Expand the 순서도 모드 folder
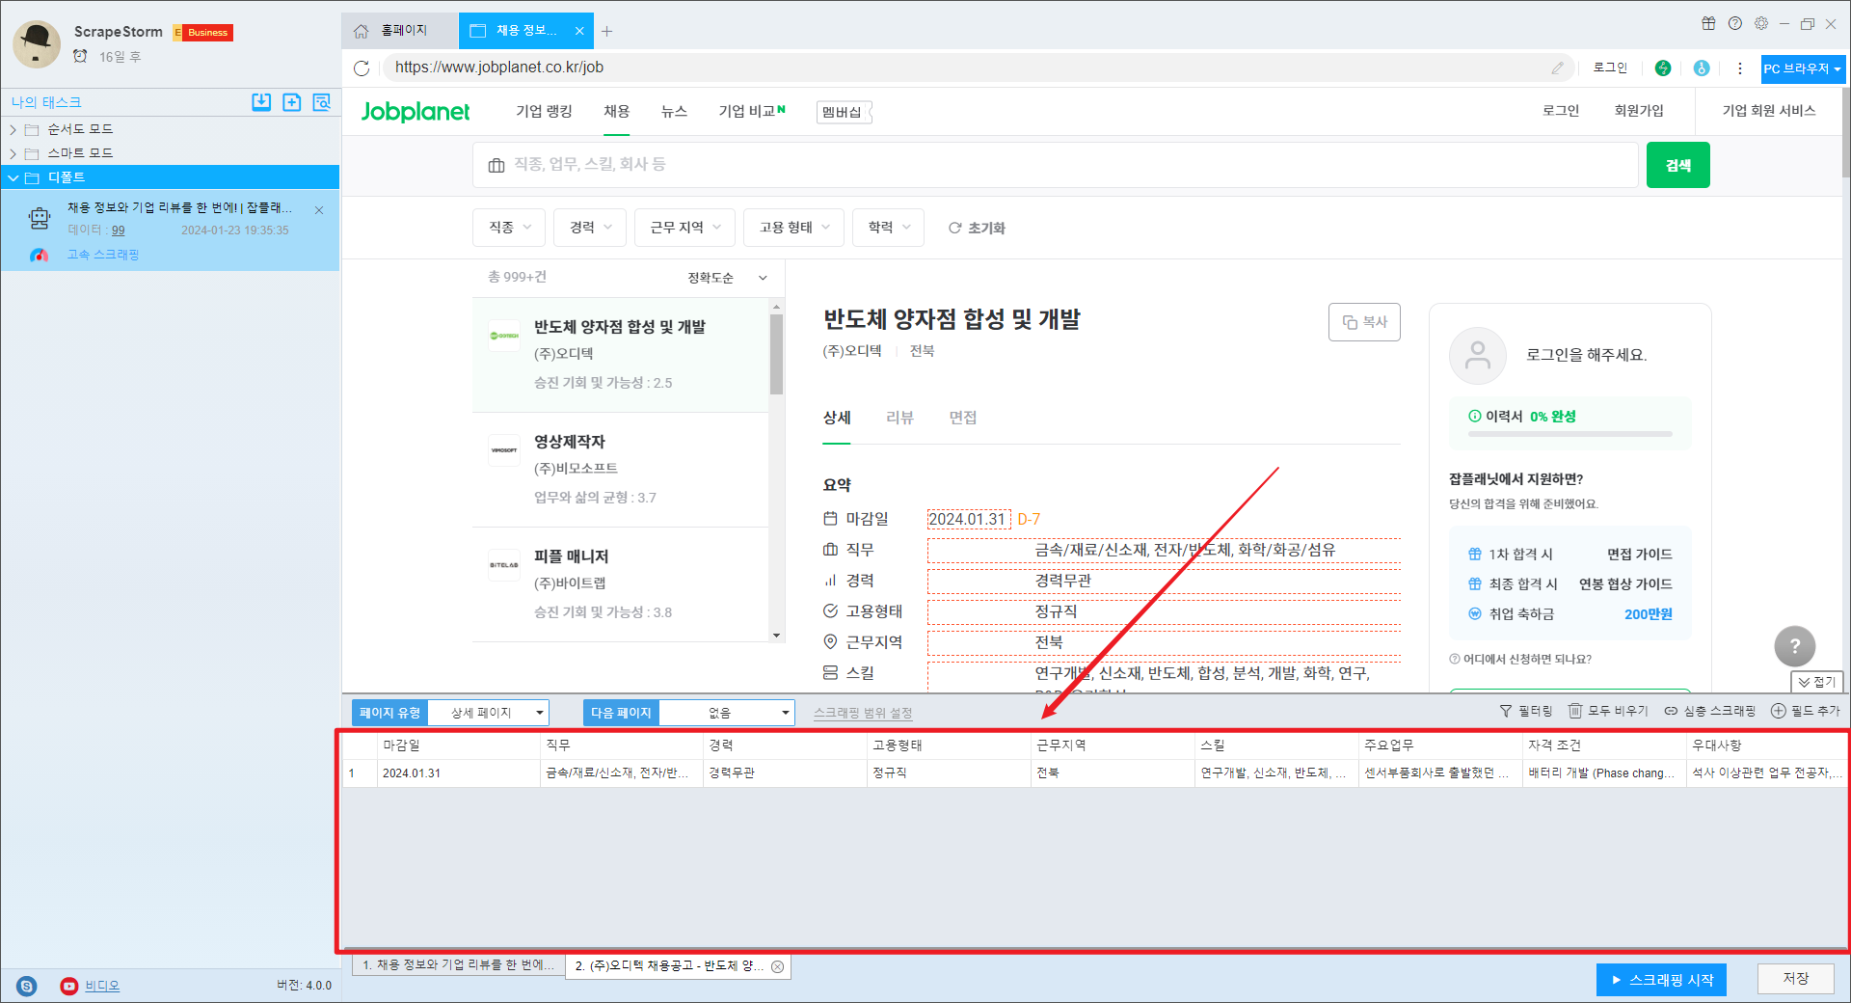 pos(13,129)
